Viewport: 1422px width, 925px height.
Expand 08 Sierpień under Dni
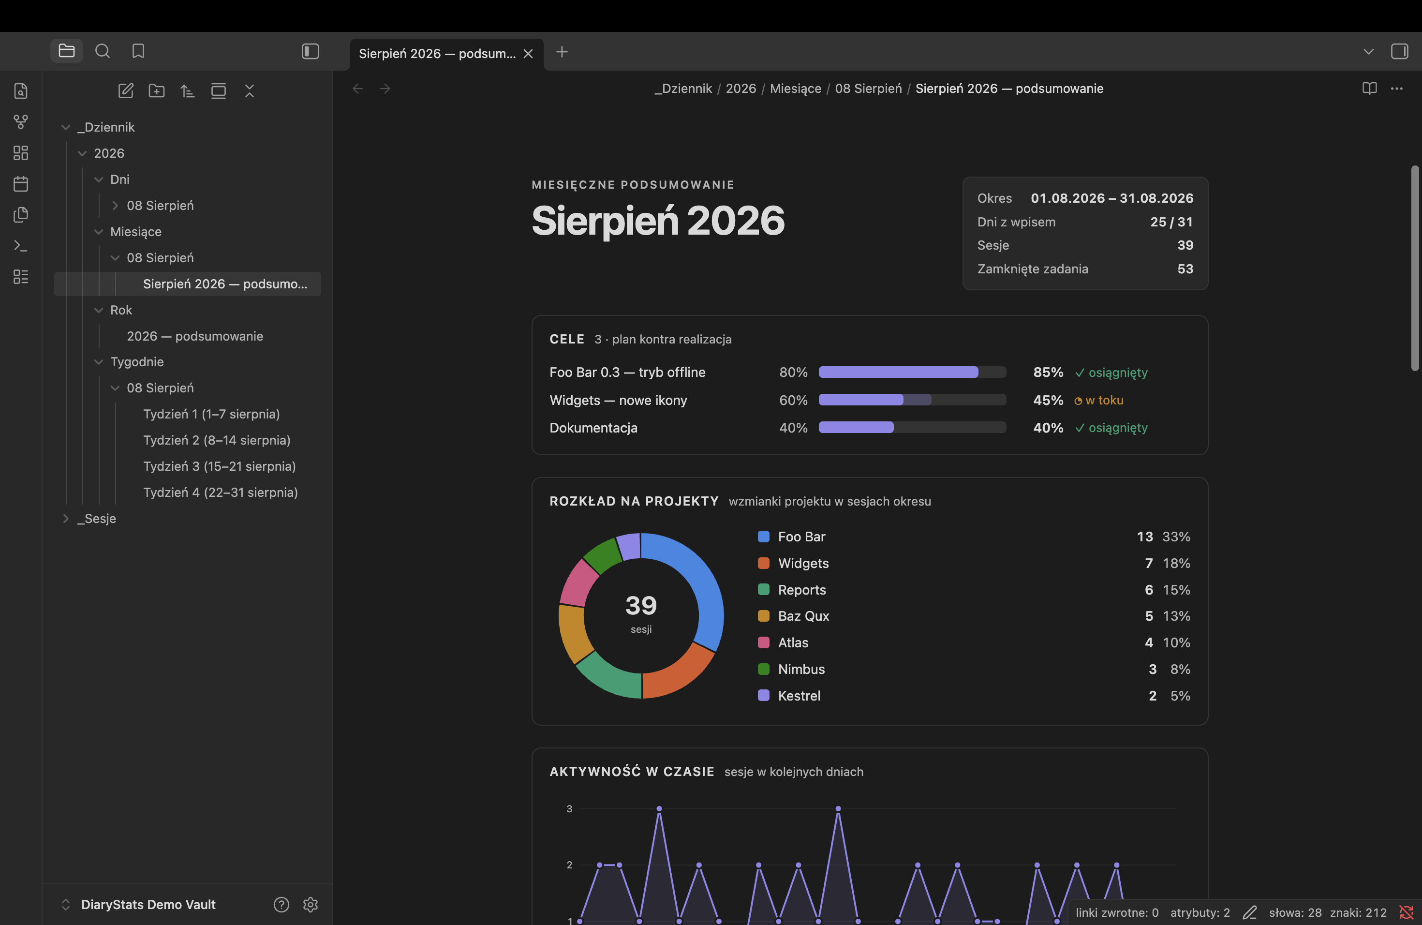pyautogui.click(x=115, y=206)
